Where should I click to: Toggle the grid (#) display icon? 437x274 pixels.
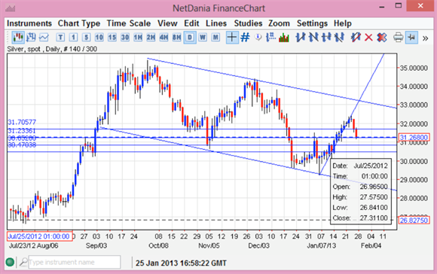[x=245, y=38]
